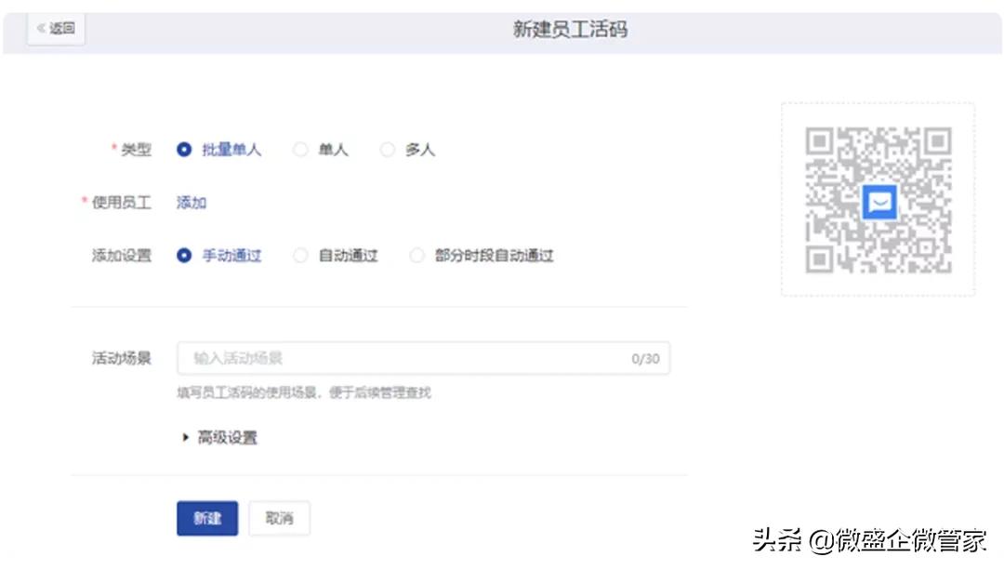Select the 批量单人 radio option
The height and width of the screenshot is (570, 1004).
click(x=183, y=149)
